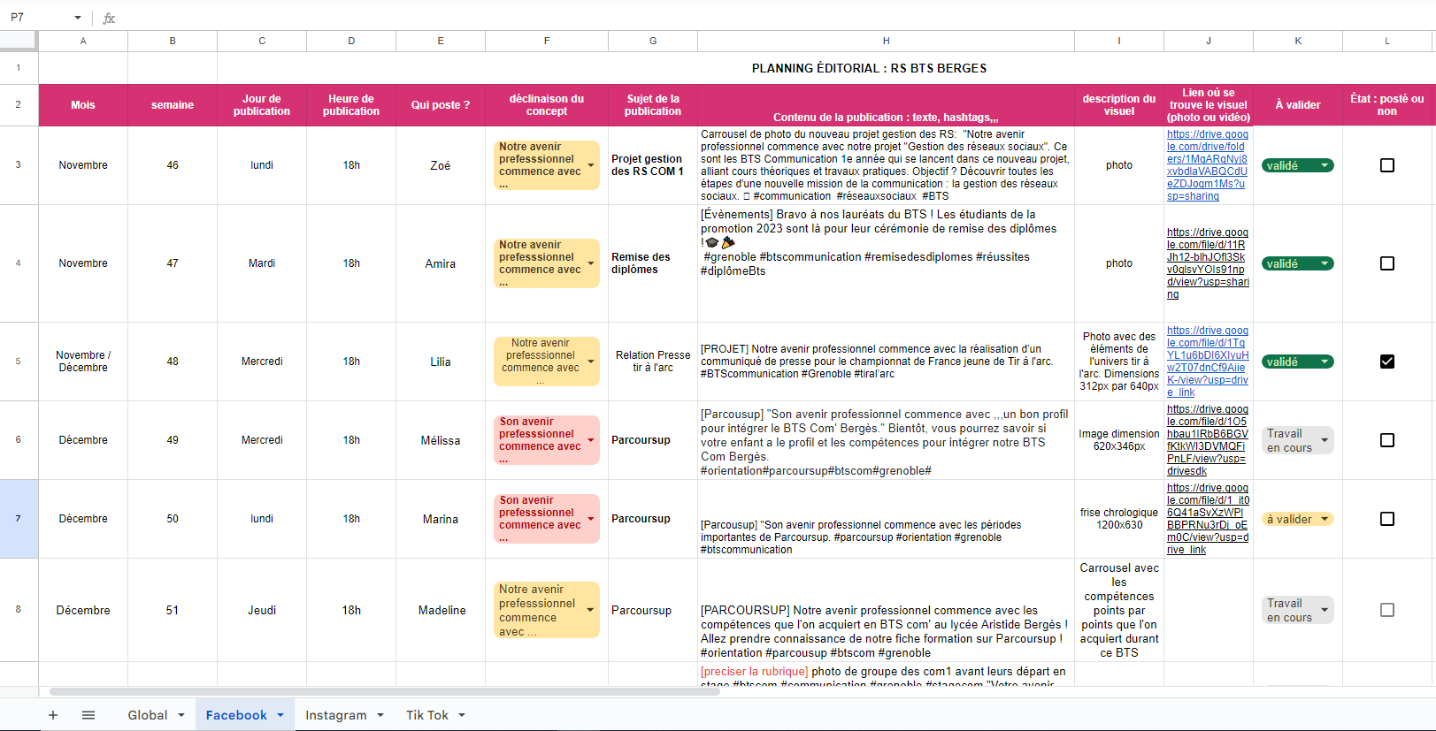
Task: Click the semaine '49' cell
Action: (x=173, y=440)
